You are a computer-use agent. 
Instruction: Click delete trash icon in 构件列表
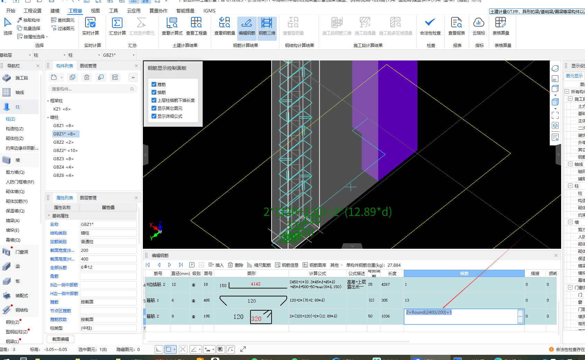[x=87, y=77]
